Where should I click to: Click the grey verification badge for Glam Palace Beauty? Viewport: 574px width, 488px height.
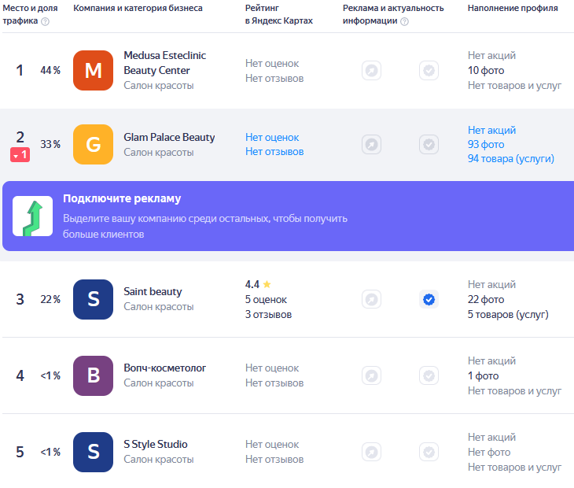pyautogui.click(x=429, y=144)
